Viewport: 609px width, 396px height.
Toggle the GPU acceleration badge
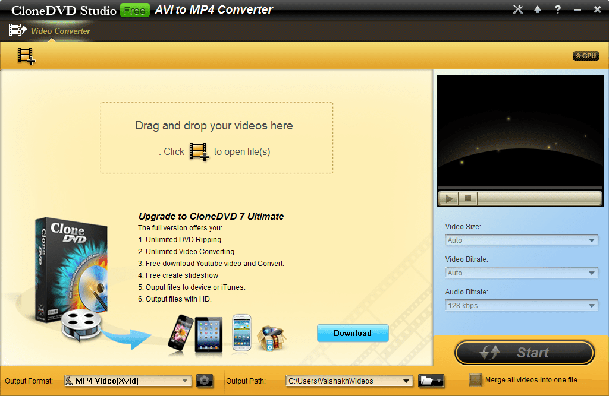click(x=586, y=56)
